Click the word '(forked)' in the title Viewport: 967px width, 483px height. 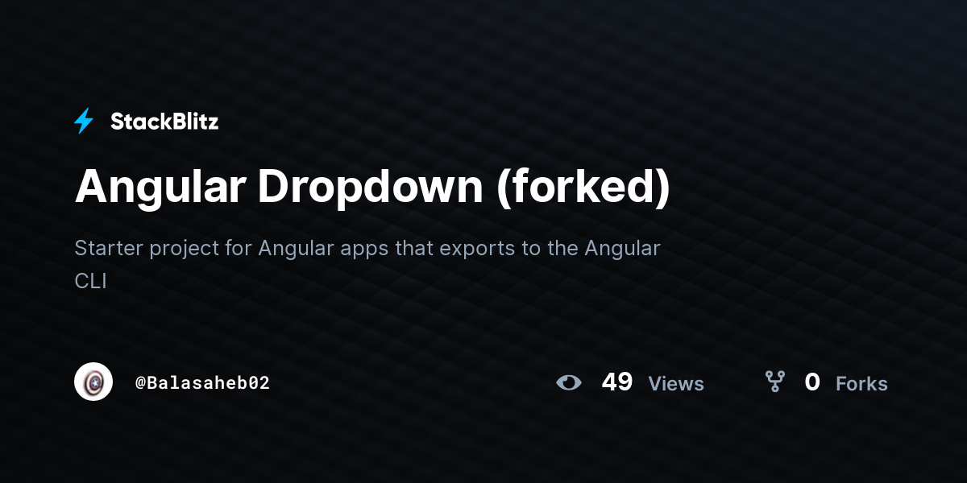[583, 188]
